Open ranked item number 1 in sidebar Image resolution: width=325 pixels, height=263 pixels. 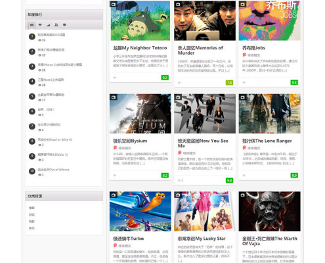coord(51,35)
